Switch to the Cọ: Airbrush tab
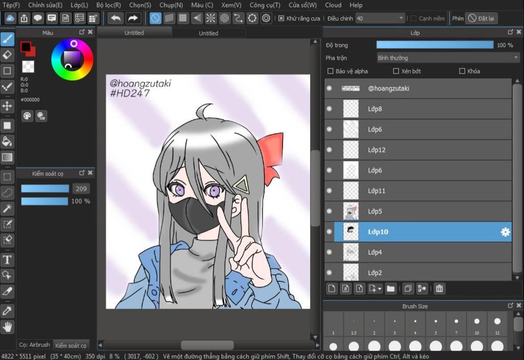The image size is (524, 360). tap(34, 345)
